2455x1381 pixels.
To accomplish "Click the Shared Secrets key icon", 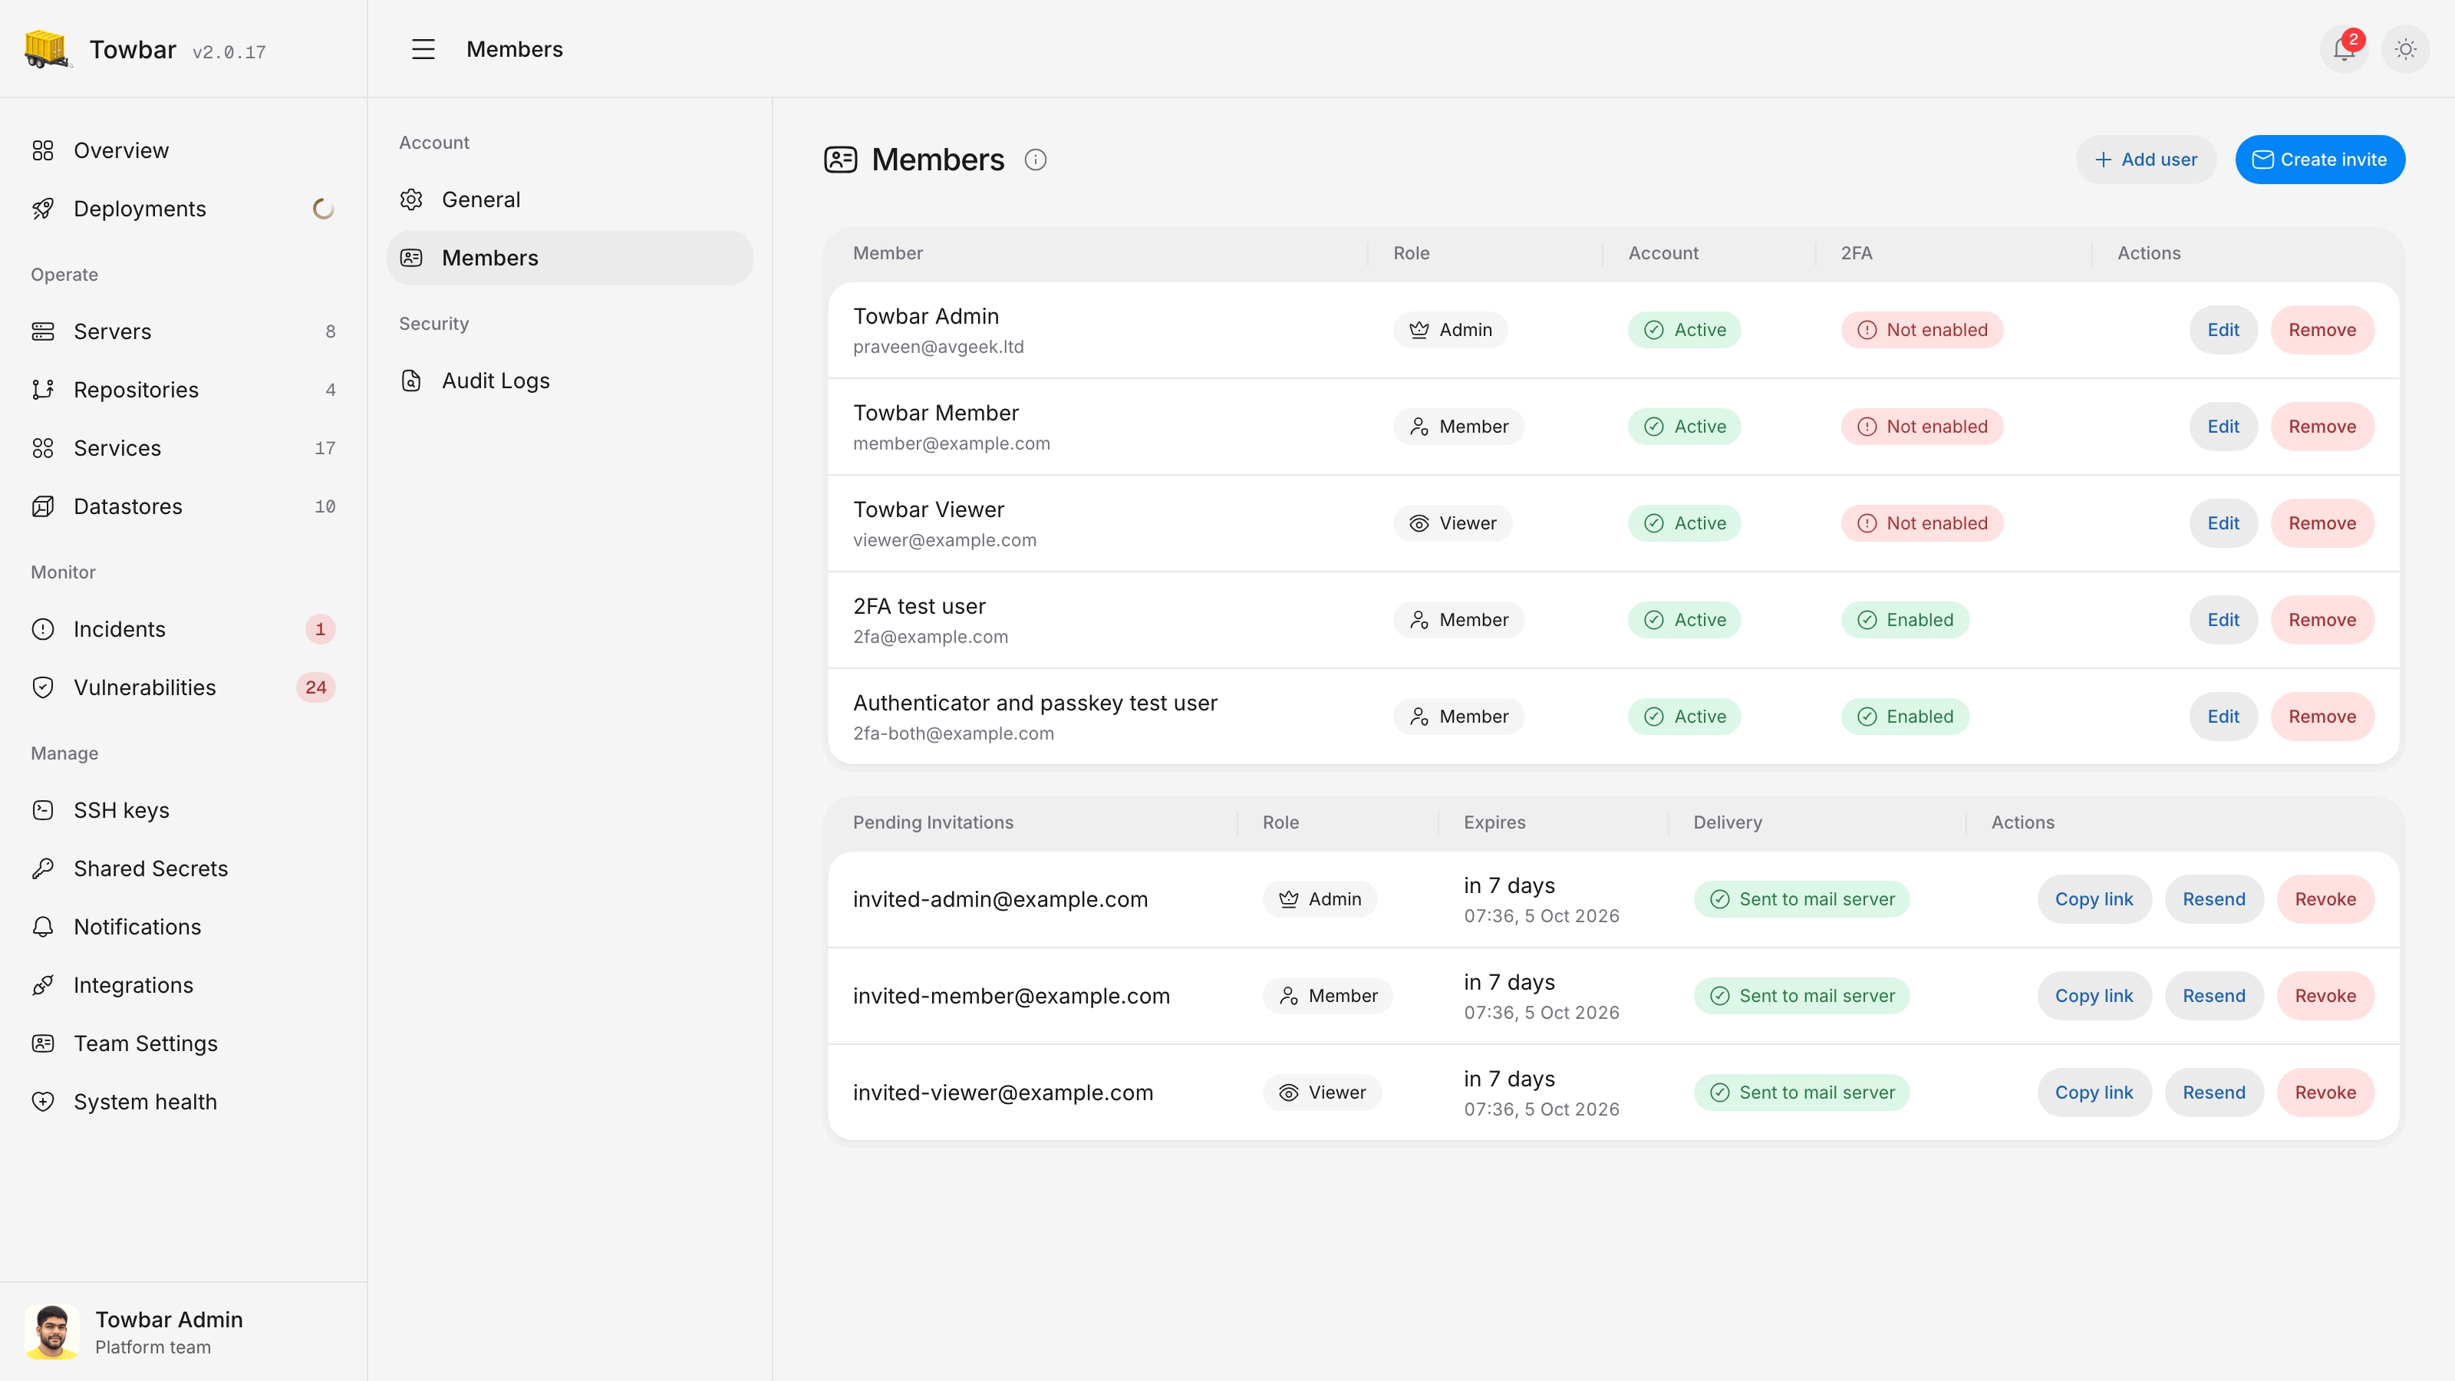I will 43,868.
